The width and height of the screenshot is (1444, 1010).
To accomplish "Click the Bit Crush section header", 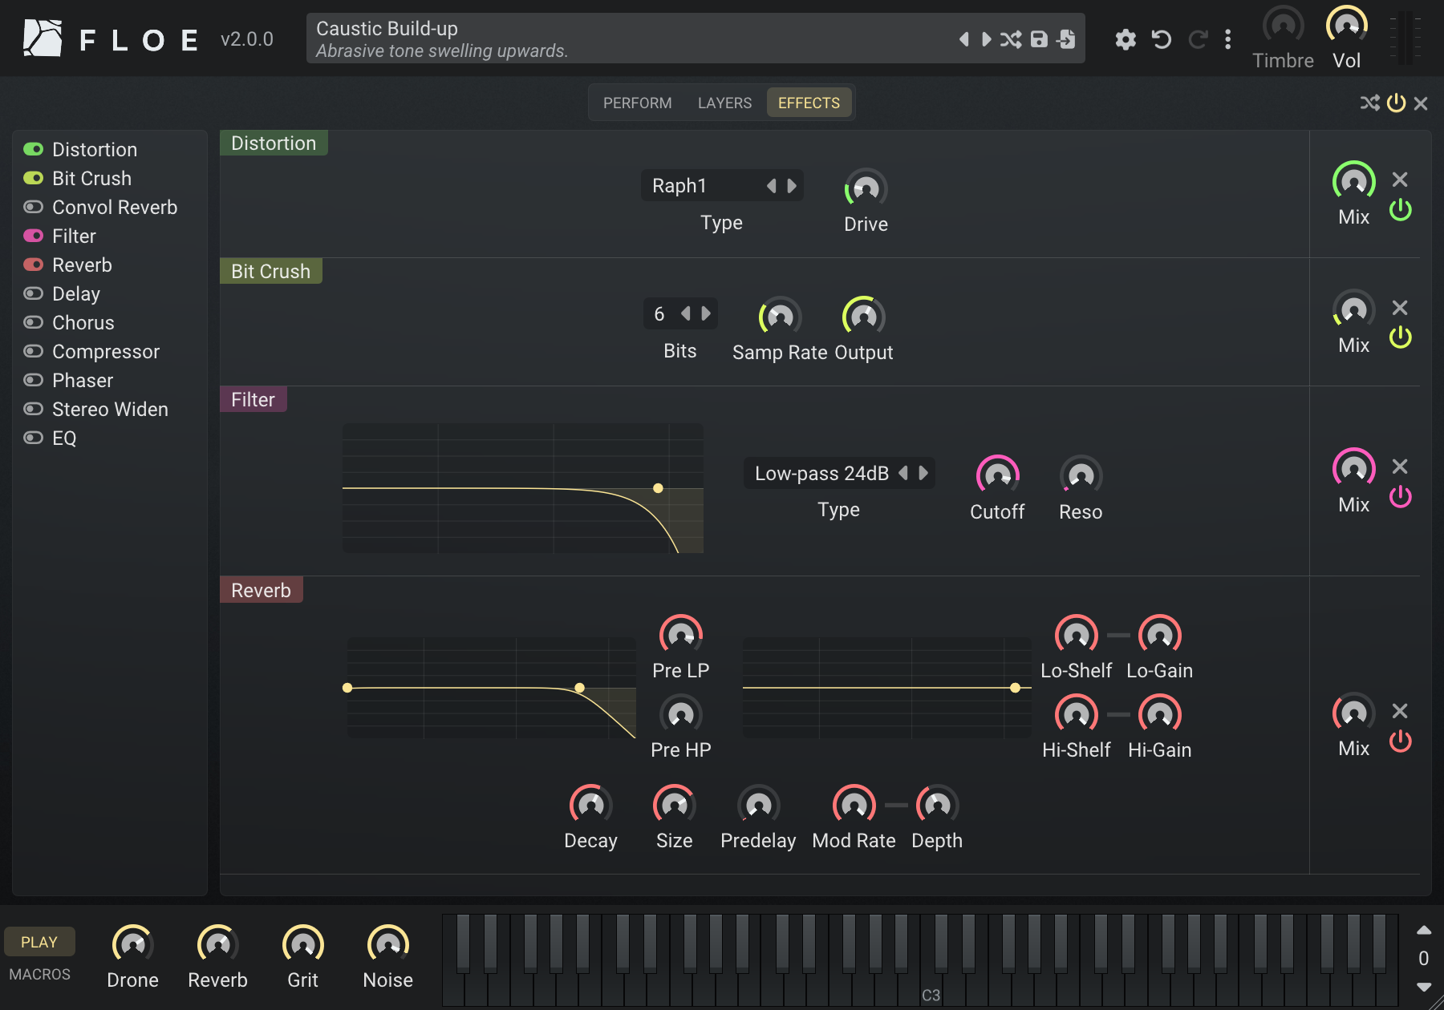I will tap(270, 271).
